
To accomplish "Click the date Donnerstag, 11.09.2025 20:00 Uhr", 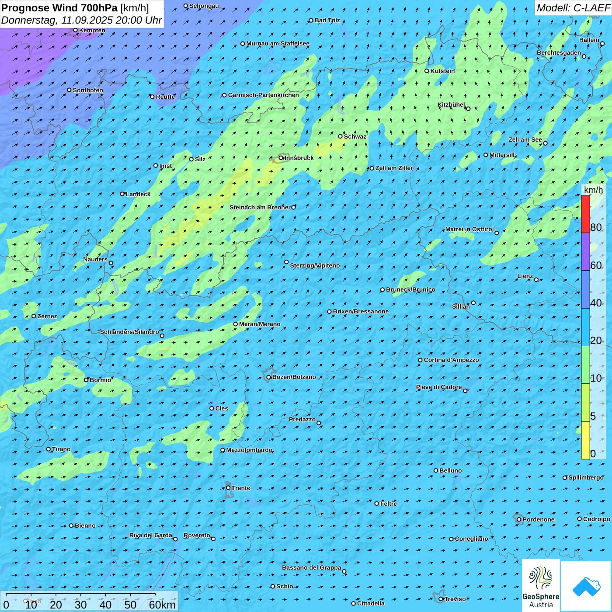I will point(82,20).
